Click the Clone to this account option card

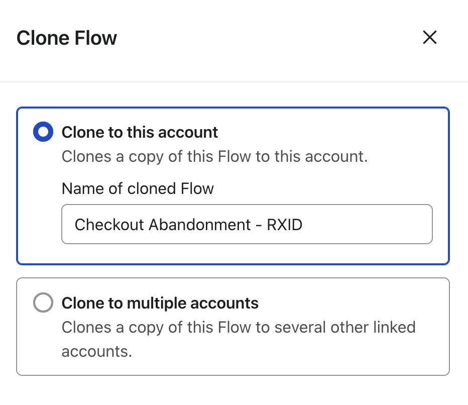point(233,184)
